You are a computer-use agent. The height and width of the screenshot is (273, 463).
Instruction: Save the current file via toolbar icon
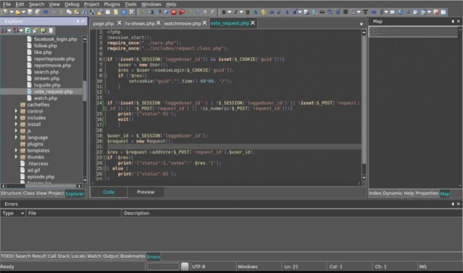pyautogui.click(x=30, y=12)
